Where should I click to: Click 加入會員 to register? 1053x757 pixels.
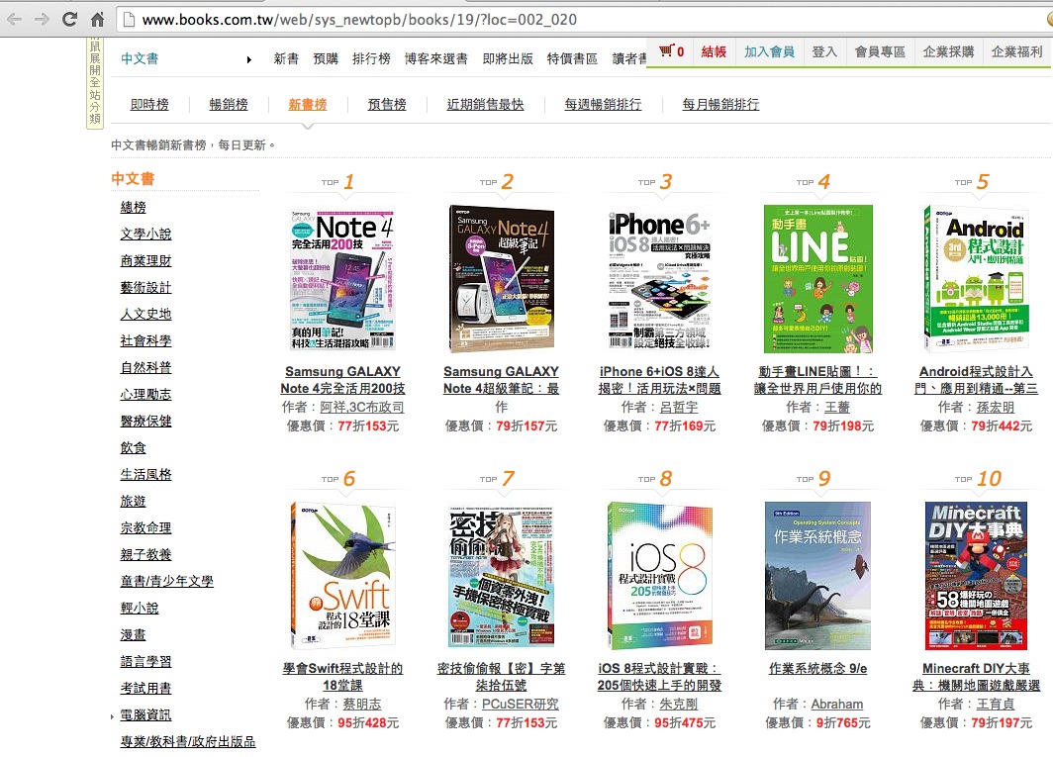coord(769,51)
